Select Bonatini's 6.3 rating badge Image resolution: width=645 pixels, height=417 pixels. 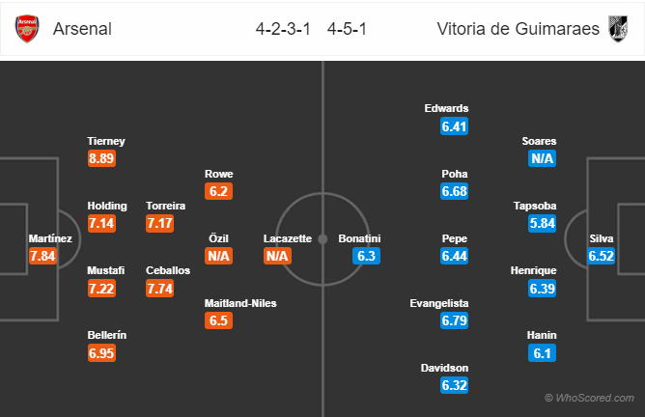point(366,256)
